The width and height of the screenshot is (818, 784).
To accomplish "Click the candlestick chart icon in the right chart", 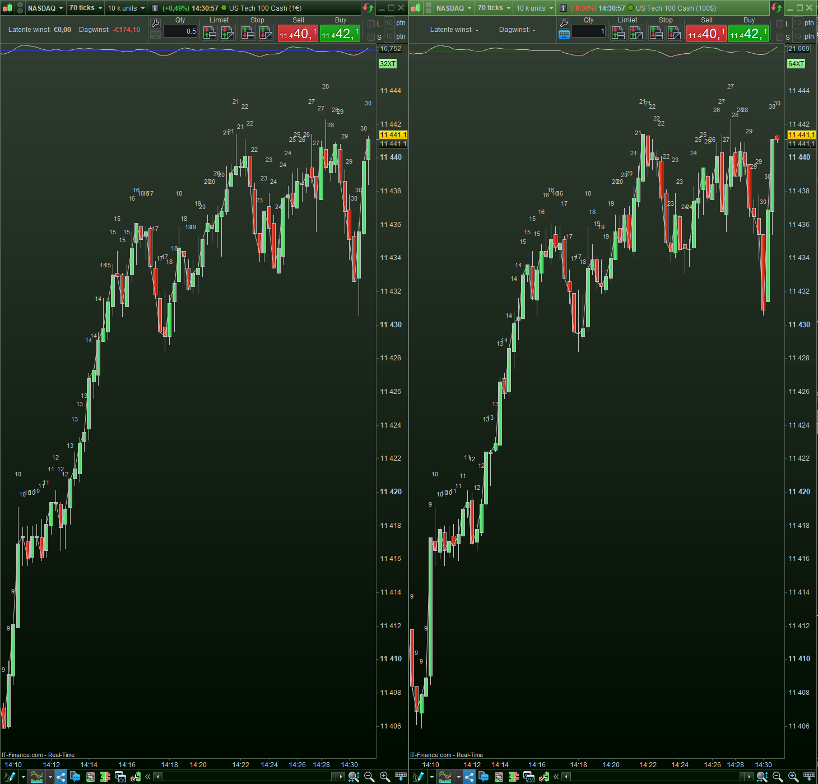I will (x=416, y=8).
